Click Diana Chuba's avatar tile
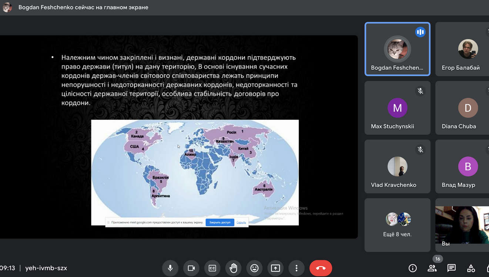The height and width of the screenshot is (277, 489). point(467,108)
